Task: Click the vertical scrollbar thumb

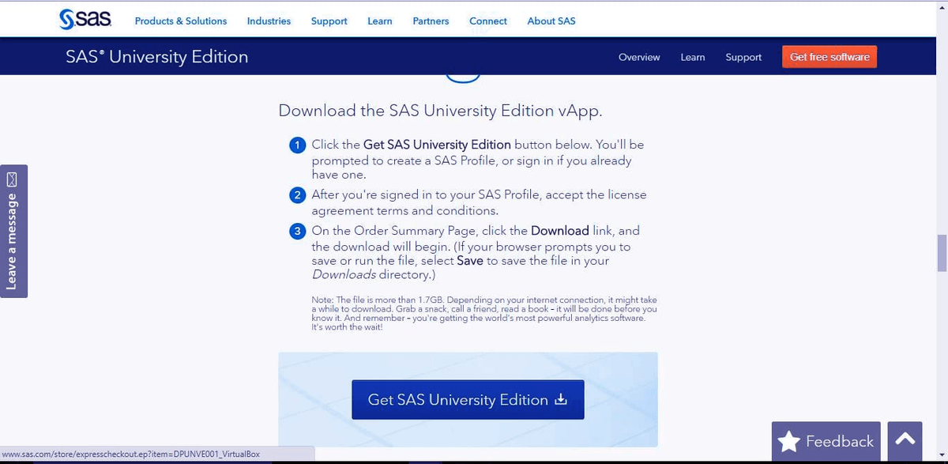Action: click(x=941, y=253)
